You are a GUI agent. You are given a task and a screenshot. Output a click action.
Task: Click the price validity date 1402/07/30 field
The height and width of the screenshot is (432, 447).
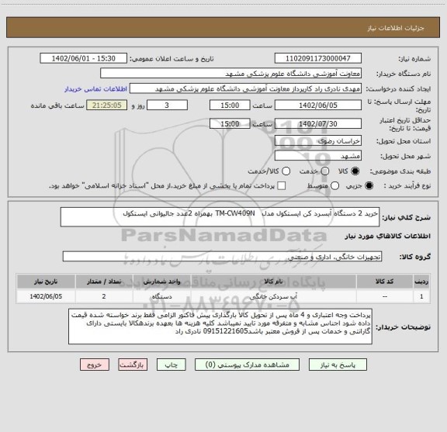[318, 123]
